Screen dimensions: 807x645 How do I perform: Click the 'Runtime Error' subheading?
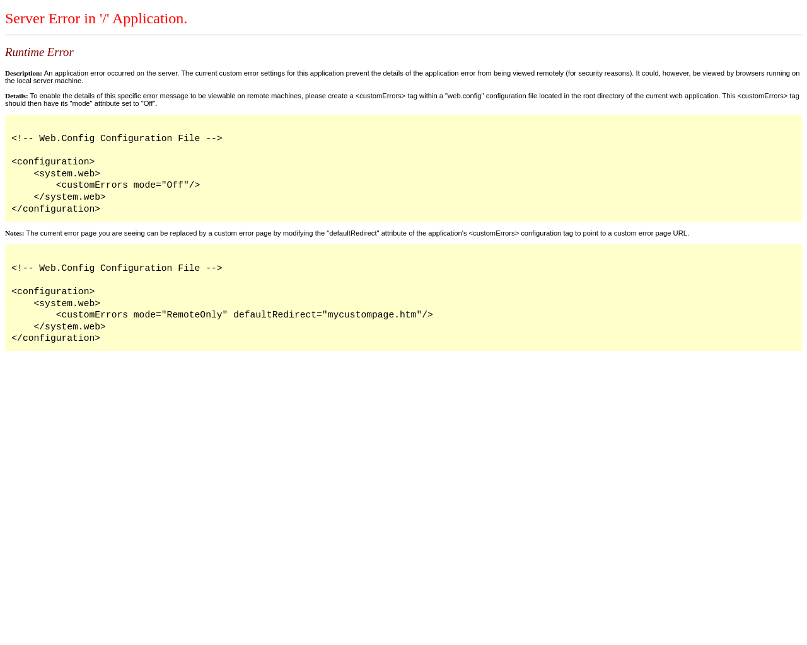(x=39, y=52)
